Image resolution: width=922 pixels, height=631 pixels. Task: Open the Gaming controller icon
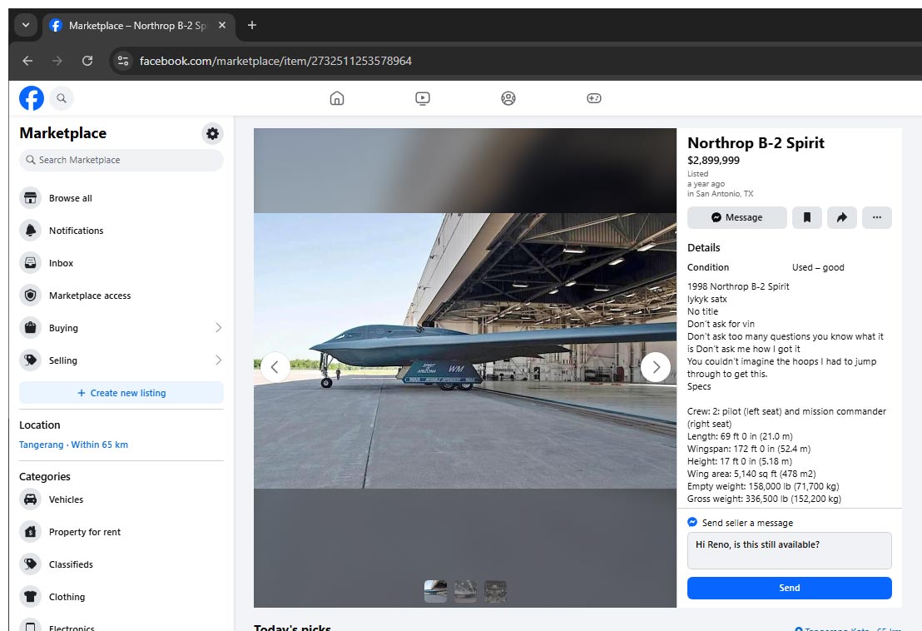(x=594, y=98)
